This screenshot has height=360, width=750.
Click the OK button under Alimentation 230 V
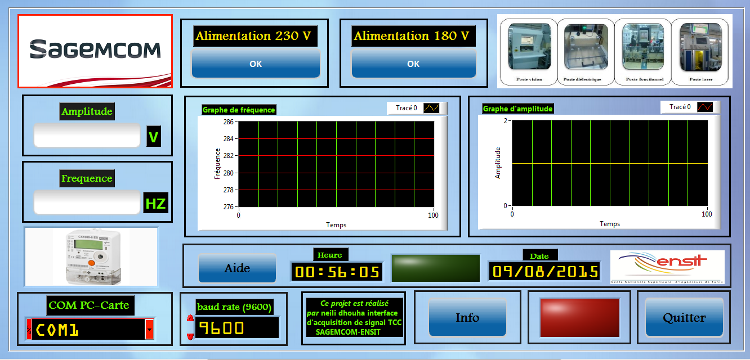(256, 64)
